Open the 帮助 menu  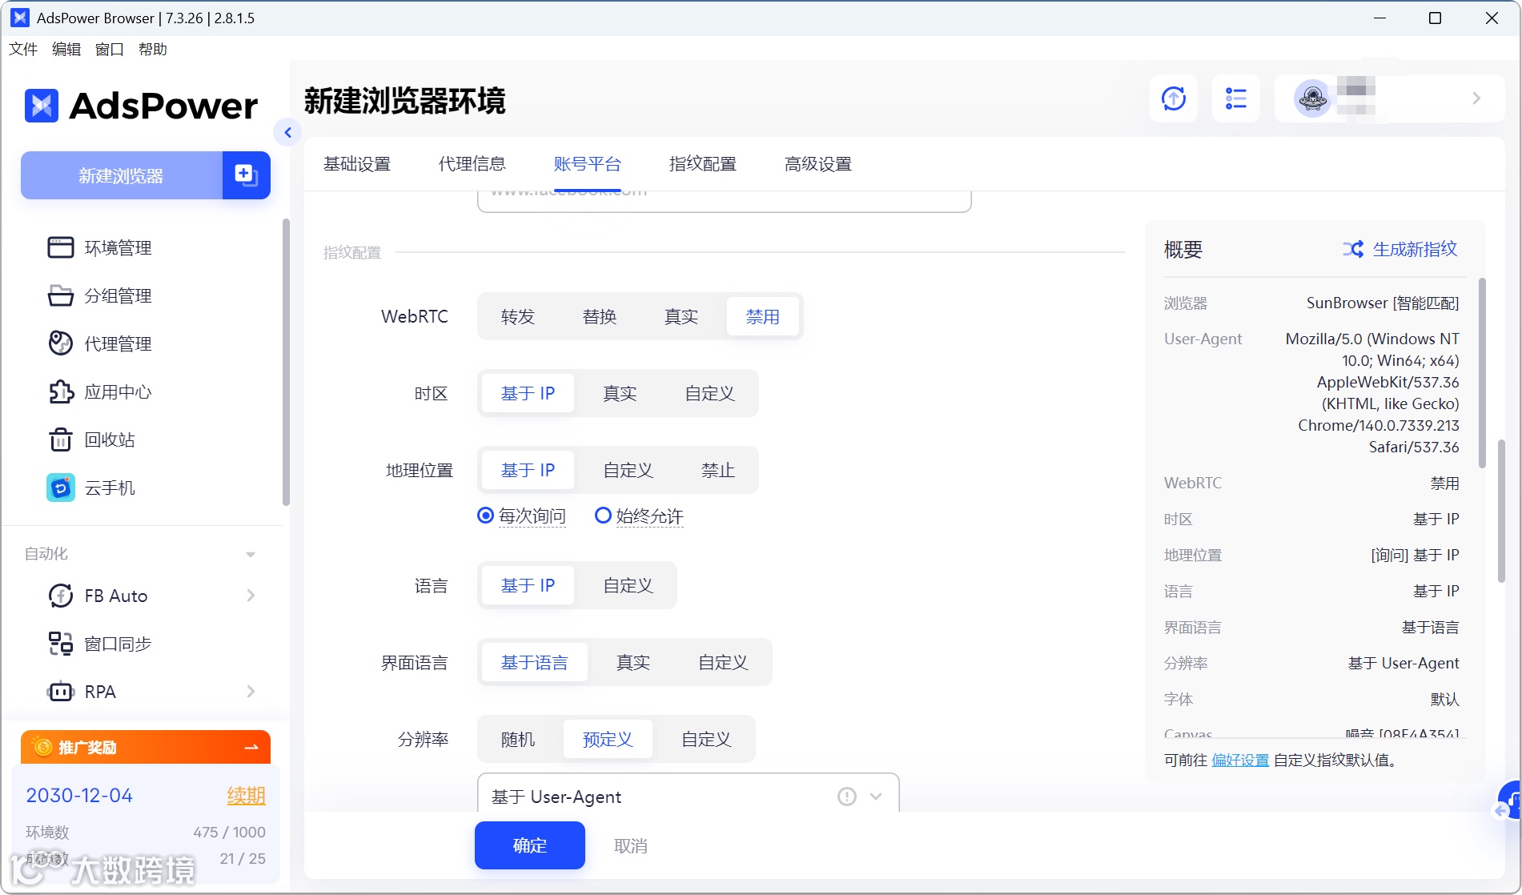pyautogui.click(x=153, y=49)
